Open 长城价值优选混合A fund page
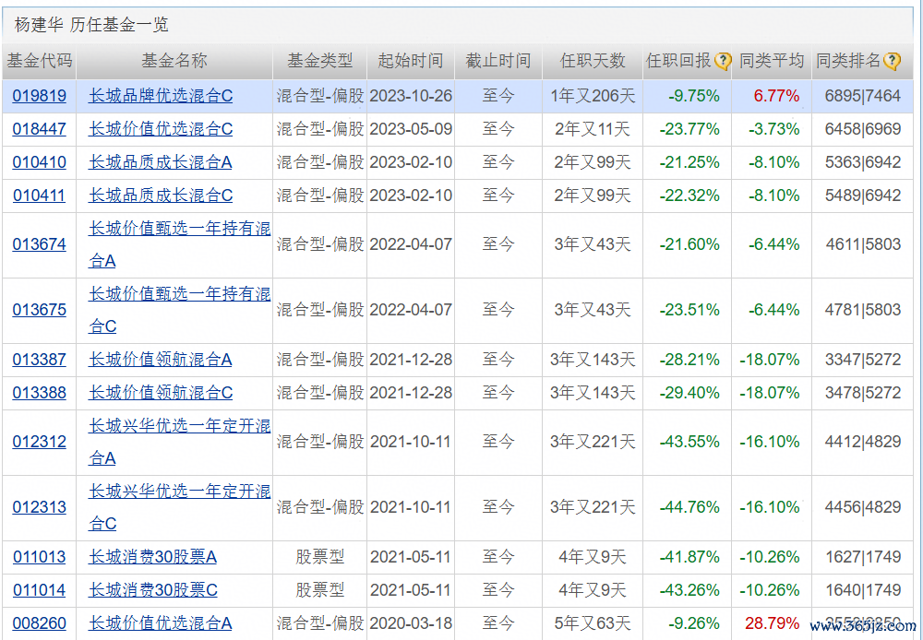This screenshot has height=640, width=923. (x=160, y=623)
